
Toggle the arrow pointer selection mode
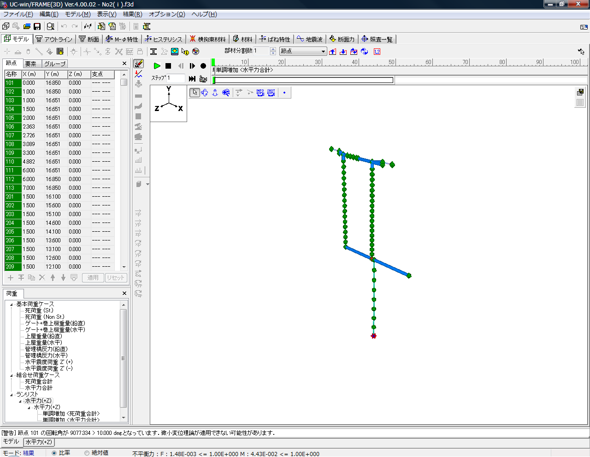click(x=195, y=93)
